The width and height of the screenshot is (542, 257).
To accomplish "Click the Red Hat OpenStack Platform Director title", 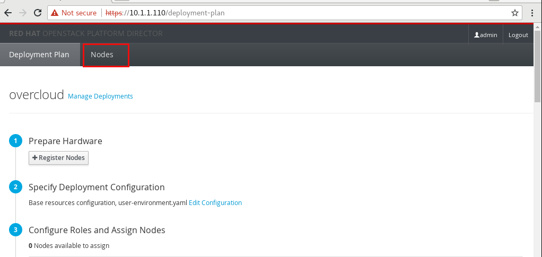I will pyautogui.click(x=86, y=33).
